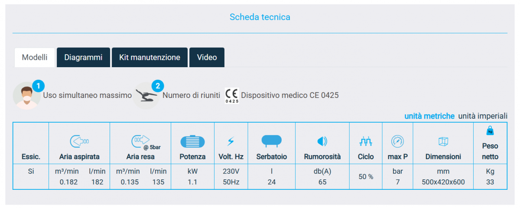Image resolution: width=520 pixels, height=208 pixels.
Task: Click the max P pressure gauge icon
Action: coord(397,141)
